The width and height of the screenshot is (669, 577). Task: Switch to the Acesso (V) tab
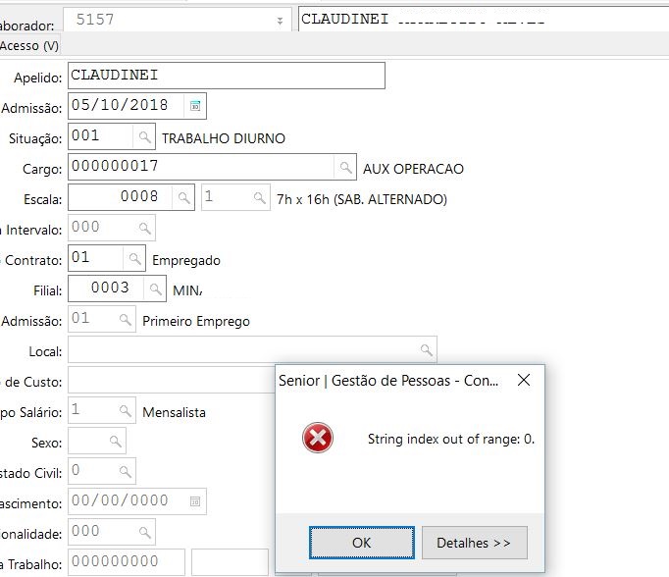29,46
